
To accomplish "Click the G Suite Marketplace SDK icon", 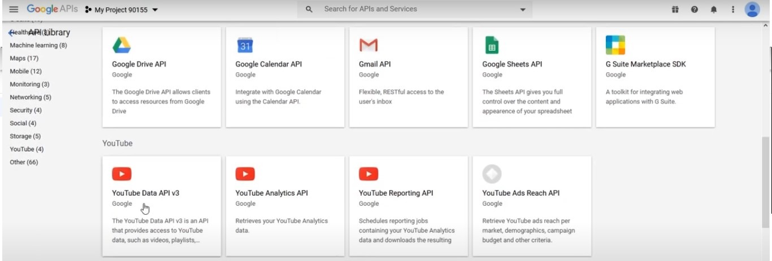I will [x=615, y=45].
